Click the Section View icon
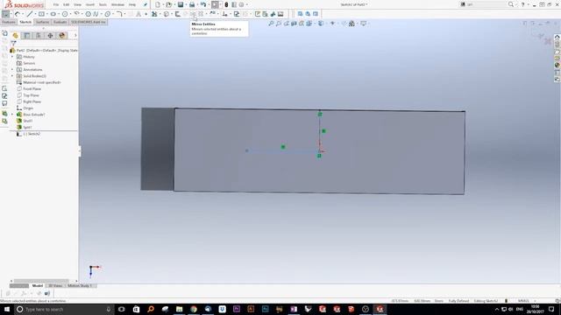561x315 pixels. (x=294, y=24)
